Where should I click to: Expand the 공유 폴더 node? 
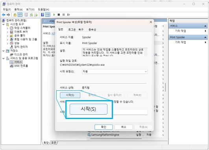[7, 36]
